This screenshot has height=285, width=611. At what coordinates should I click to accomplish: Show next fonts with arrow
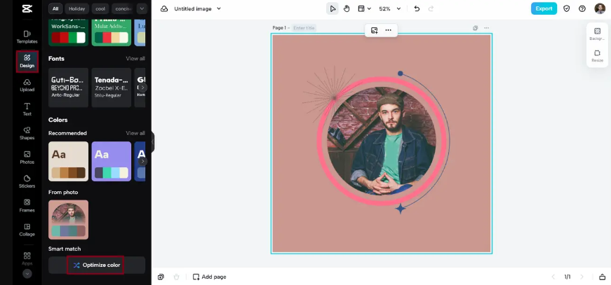tap(143, 88)
